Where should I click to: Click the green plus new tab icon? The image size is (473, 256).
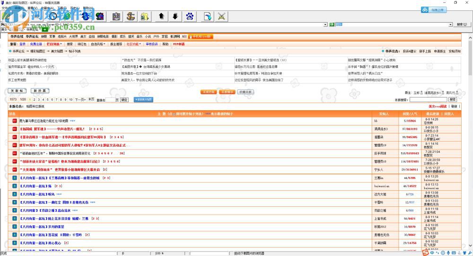coord(45,29)
